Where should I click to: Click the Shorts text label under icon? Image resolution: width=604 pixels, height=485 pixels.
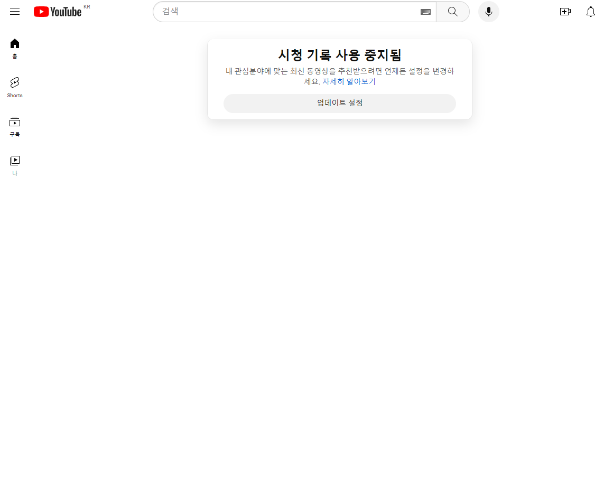coord(15,96)
